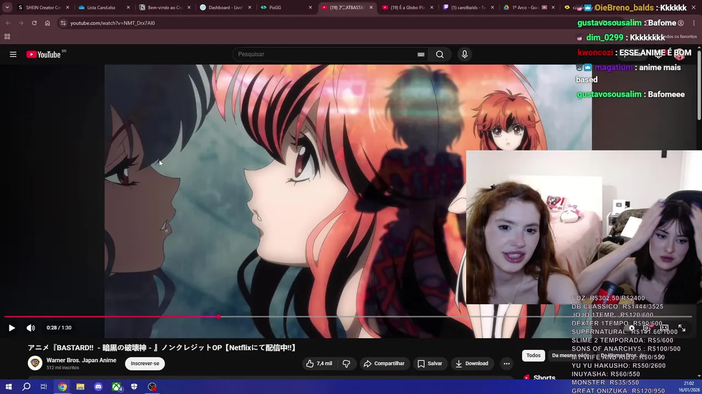Open Discord from the taskbar
The width and height of the screenshot is (702, 394).
[x=98, y=387]
